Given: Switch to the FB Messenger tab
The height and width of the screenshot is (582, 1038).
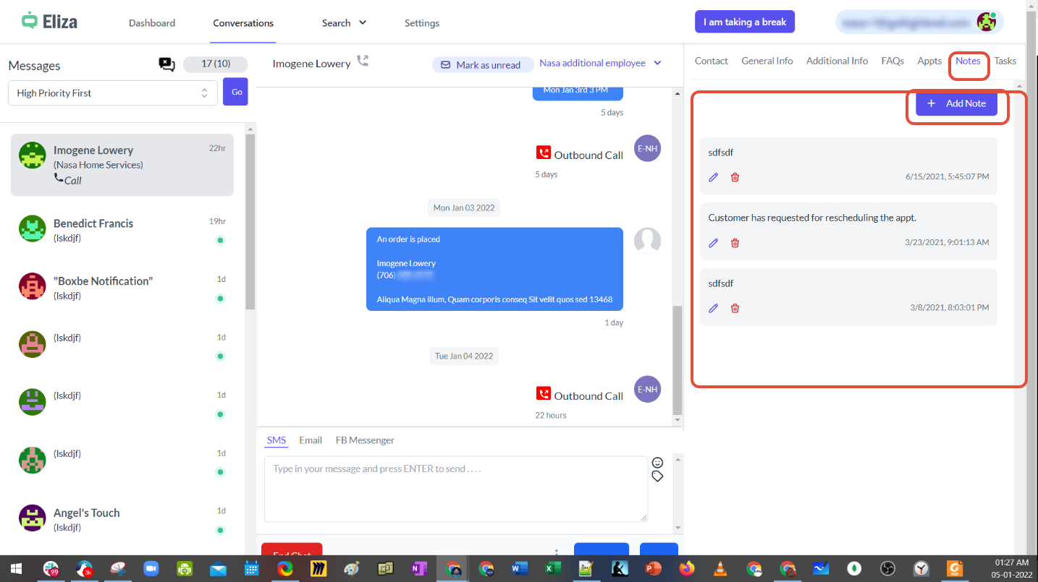Looking at the screenshot, I should 365,440.
